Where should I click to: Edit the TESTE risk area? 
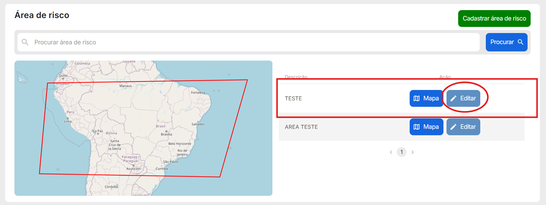coord(463,98)
